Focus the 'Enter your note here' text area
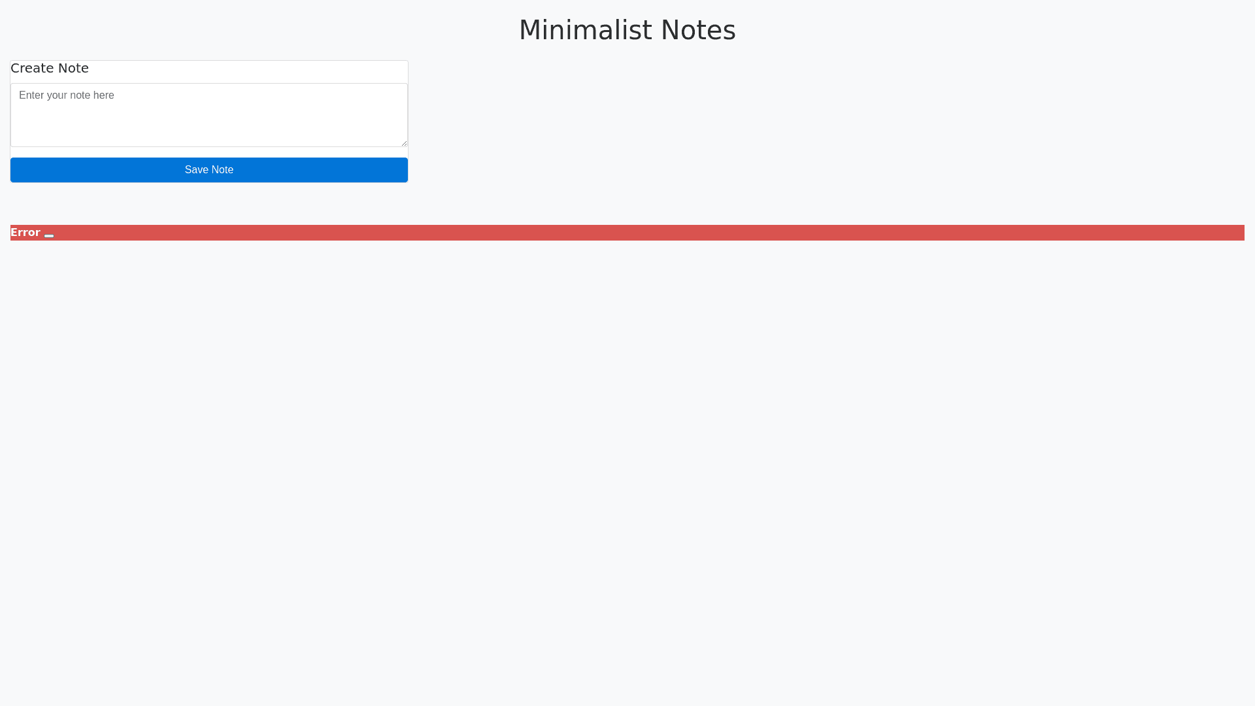Viewport: 1255px width, 706px height. click(x=209, y=115)
